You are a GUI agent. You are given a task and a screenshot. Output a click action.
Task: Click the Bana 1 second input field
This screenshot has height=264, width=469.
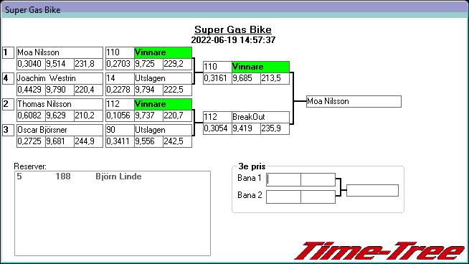click(x=318, y=179)
